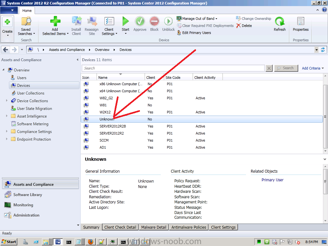Click the Search button
This screenshot has width=328, height=246.
coord(286,68)
